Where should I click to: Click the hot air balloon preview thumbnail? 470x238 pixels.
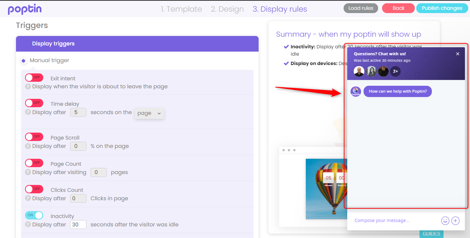pos(326,189)
